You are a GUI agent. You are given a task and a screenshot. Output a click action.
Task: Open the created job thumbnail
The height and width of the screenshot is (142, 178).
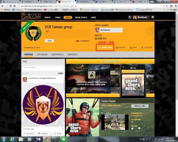click(115, 122)
